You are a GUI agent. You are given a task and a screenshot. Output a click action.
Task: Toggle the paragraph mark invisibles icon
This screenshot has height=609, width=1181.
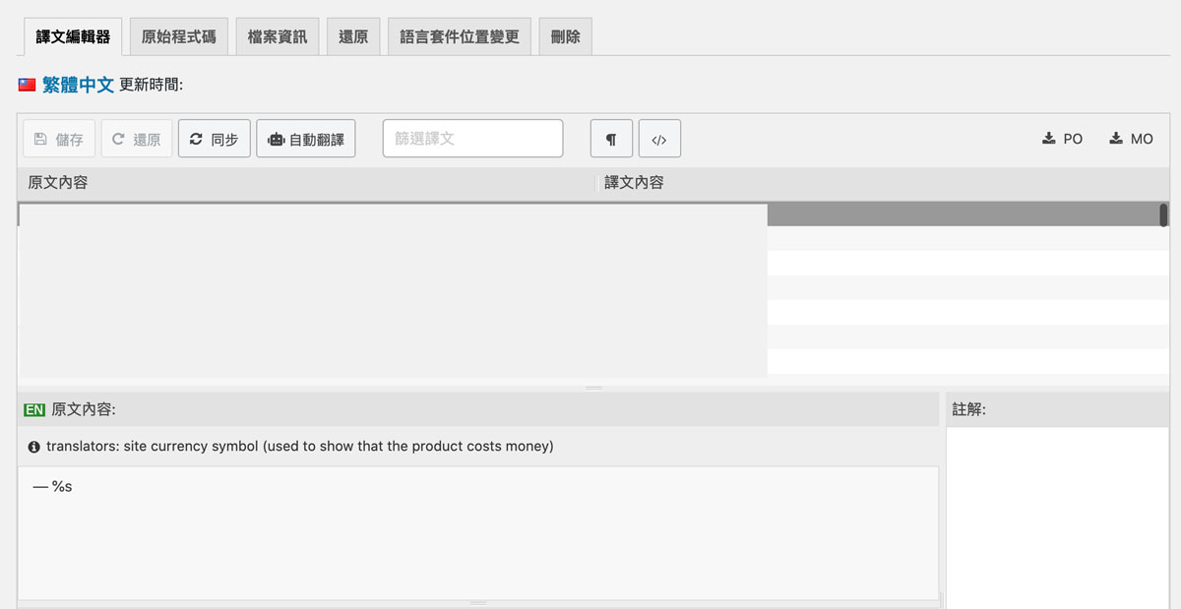click(x=611, y=139)
